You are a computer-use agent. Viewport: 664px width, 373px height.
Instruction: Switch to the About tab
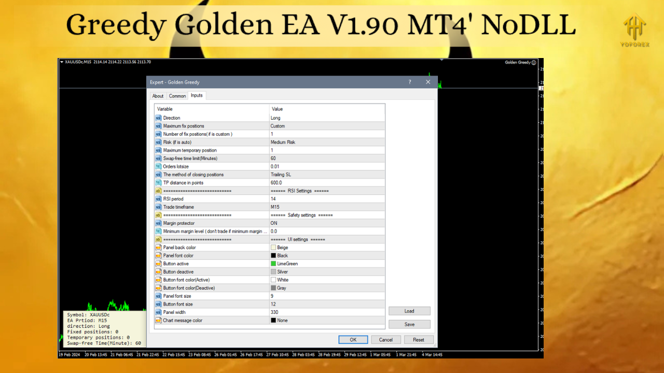coord(158,96)
